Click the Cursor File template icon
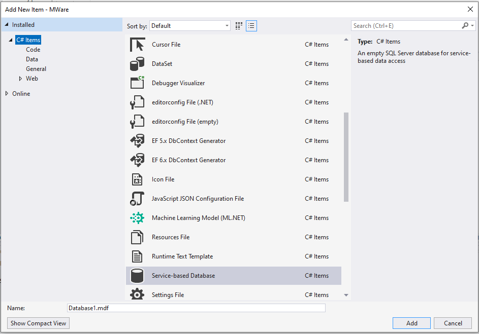 [137, 45]
